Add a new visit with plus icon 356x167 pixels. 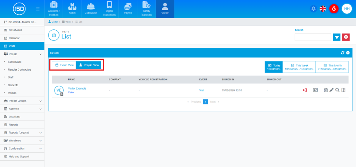point(348,53)
